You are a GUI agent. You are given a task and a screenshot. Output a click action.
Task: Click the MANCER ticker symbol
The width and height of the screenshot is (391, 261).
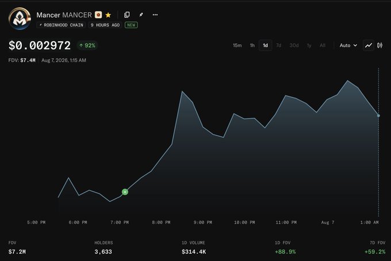pos(77,15)
